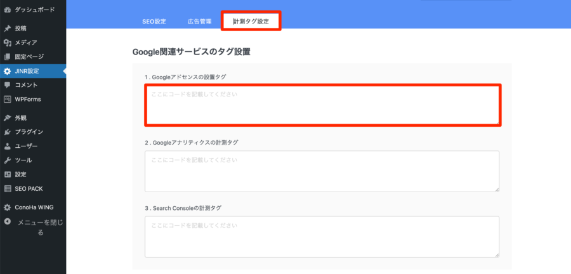Click the pages icon beside 固定ページ
Screen dimensions: 571x274
point(7,56)
